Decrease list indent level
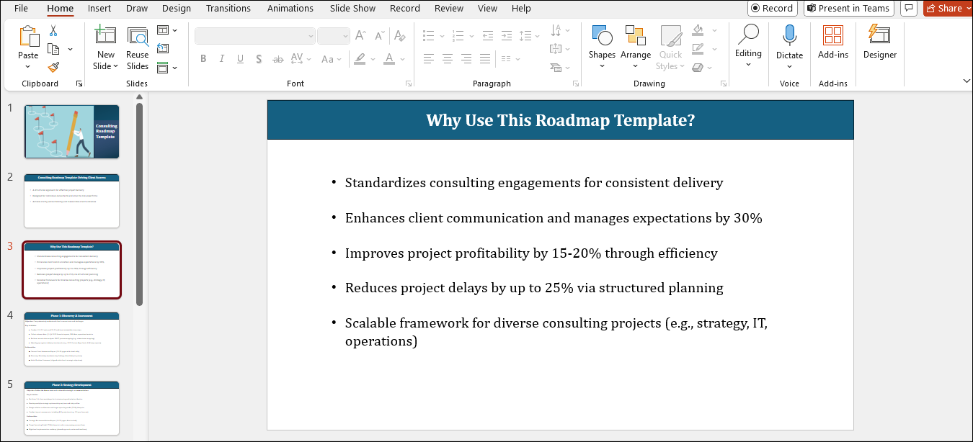Viewport: 973px width, 442px height. (489, 35)
